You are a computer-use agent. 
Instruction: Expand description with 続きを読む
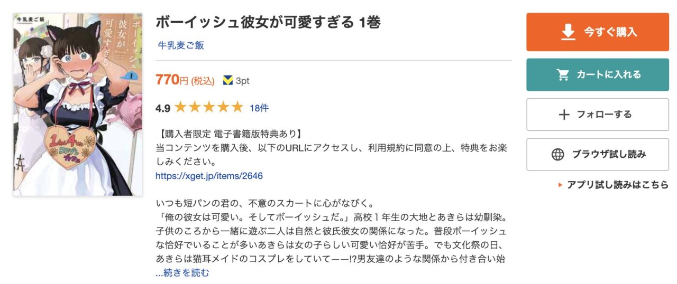[x=182, y=273]
